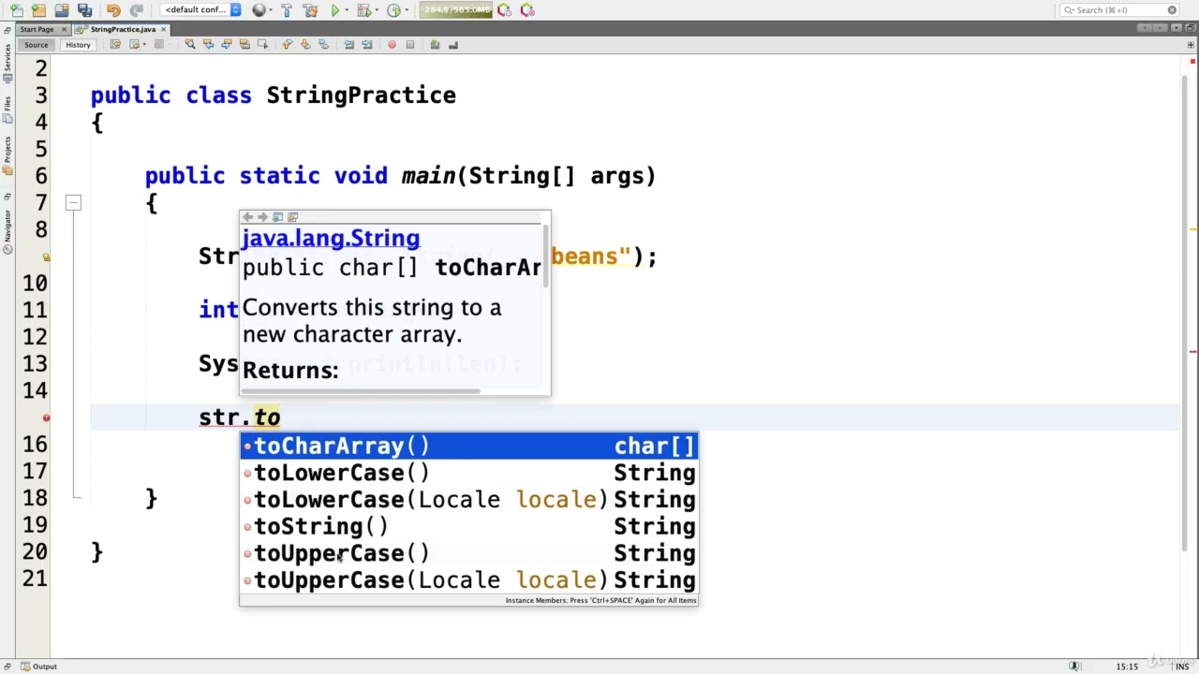Switch to History view

pyautogui.click(x=78, y=45)
